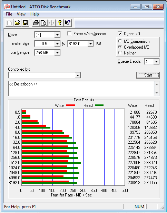Activate context help arrow-question icon
Screen dimensions: 167x213
coord(68,23)
